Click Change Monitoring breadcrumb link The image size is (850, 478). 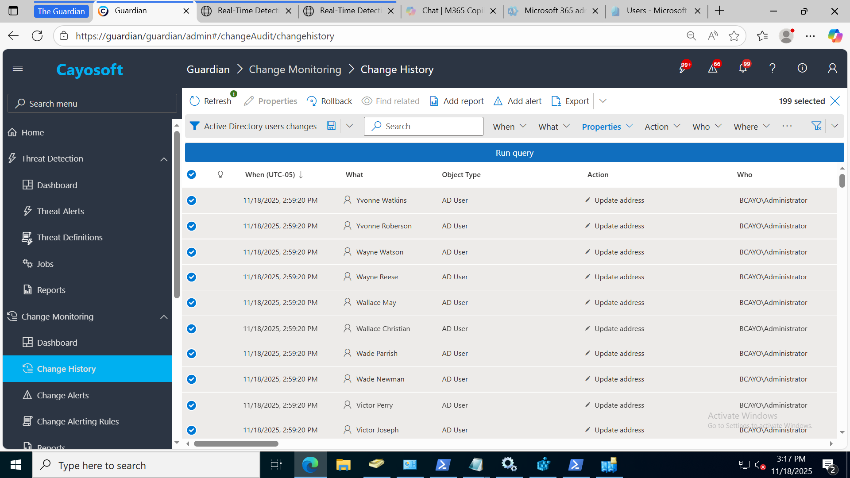[295, 69]
